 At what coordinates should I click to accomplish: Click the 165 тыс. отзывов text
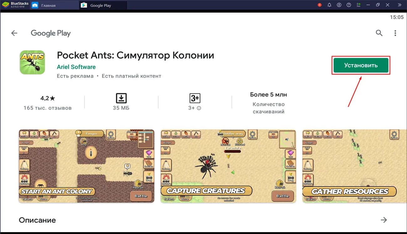48,108
